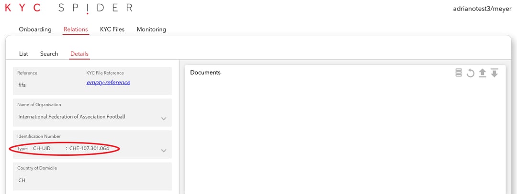This screenshot has width=517, height=194.
Task: Open the documents list view icon
Action: click(x=458, y=73)
